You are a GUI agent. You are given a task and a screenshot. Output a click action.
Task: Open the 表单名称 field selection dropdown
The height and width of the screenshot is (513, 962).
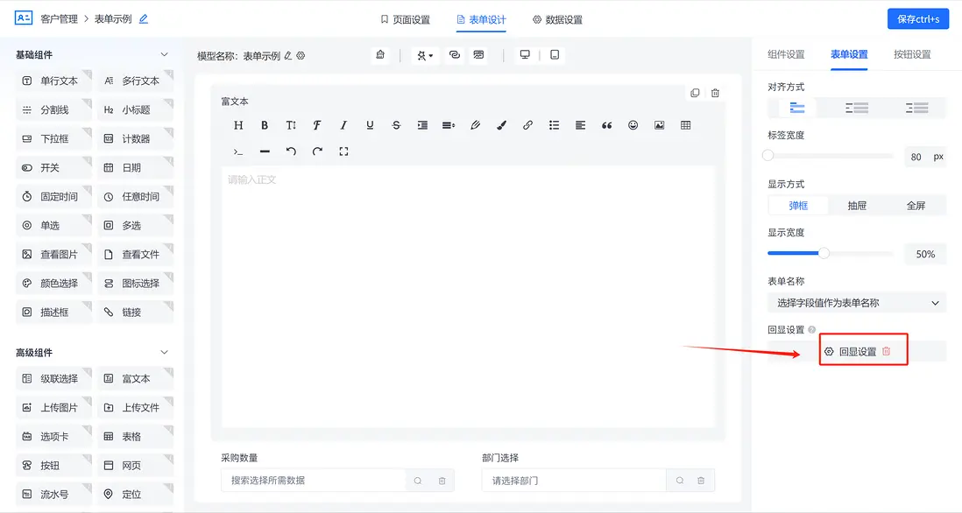tap(856, 301)
